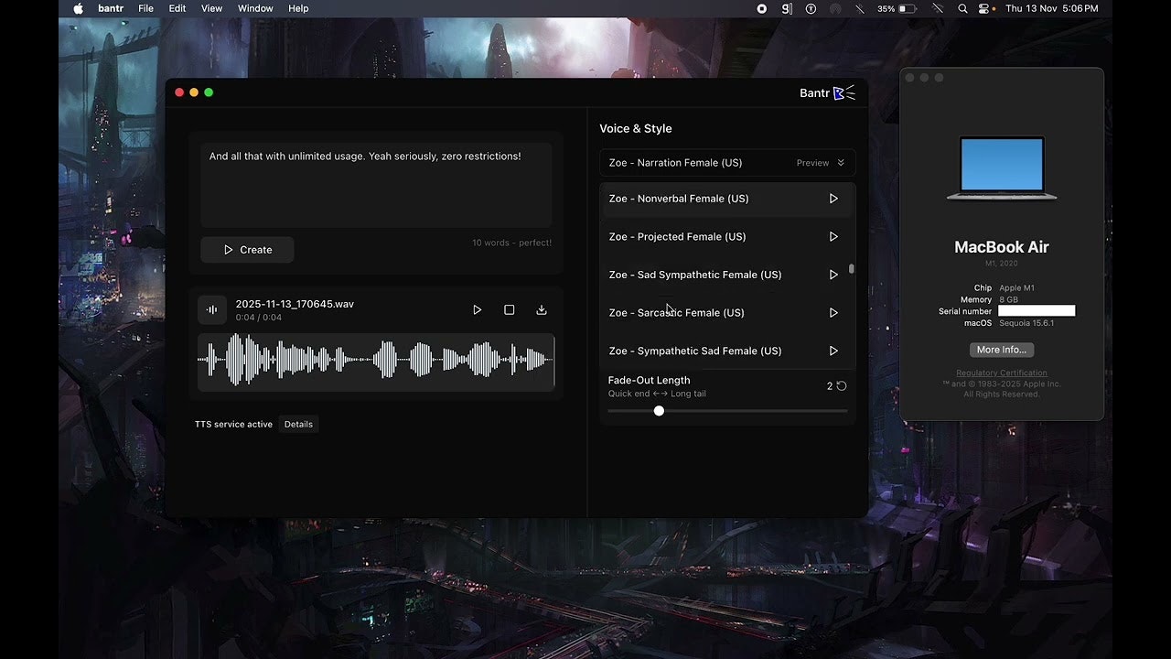
Task: Click macOS Sequoia 15.6.1 version text
Action: (1026, 323)
